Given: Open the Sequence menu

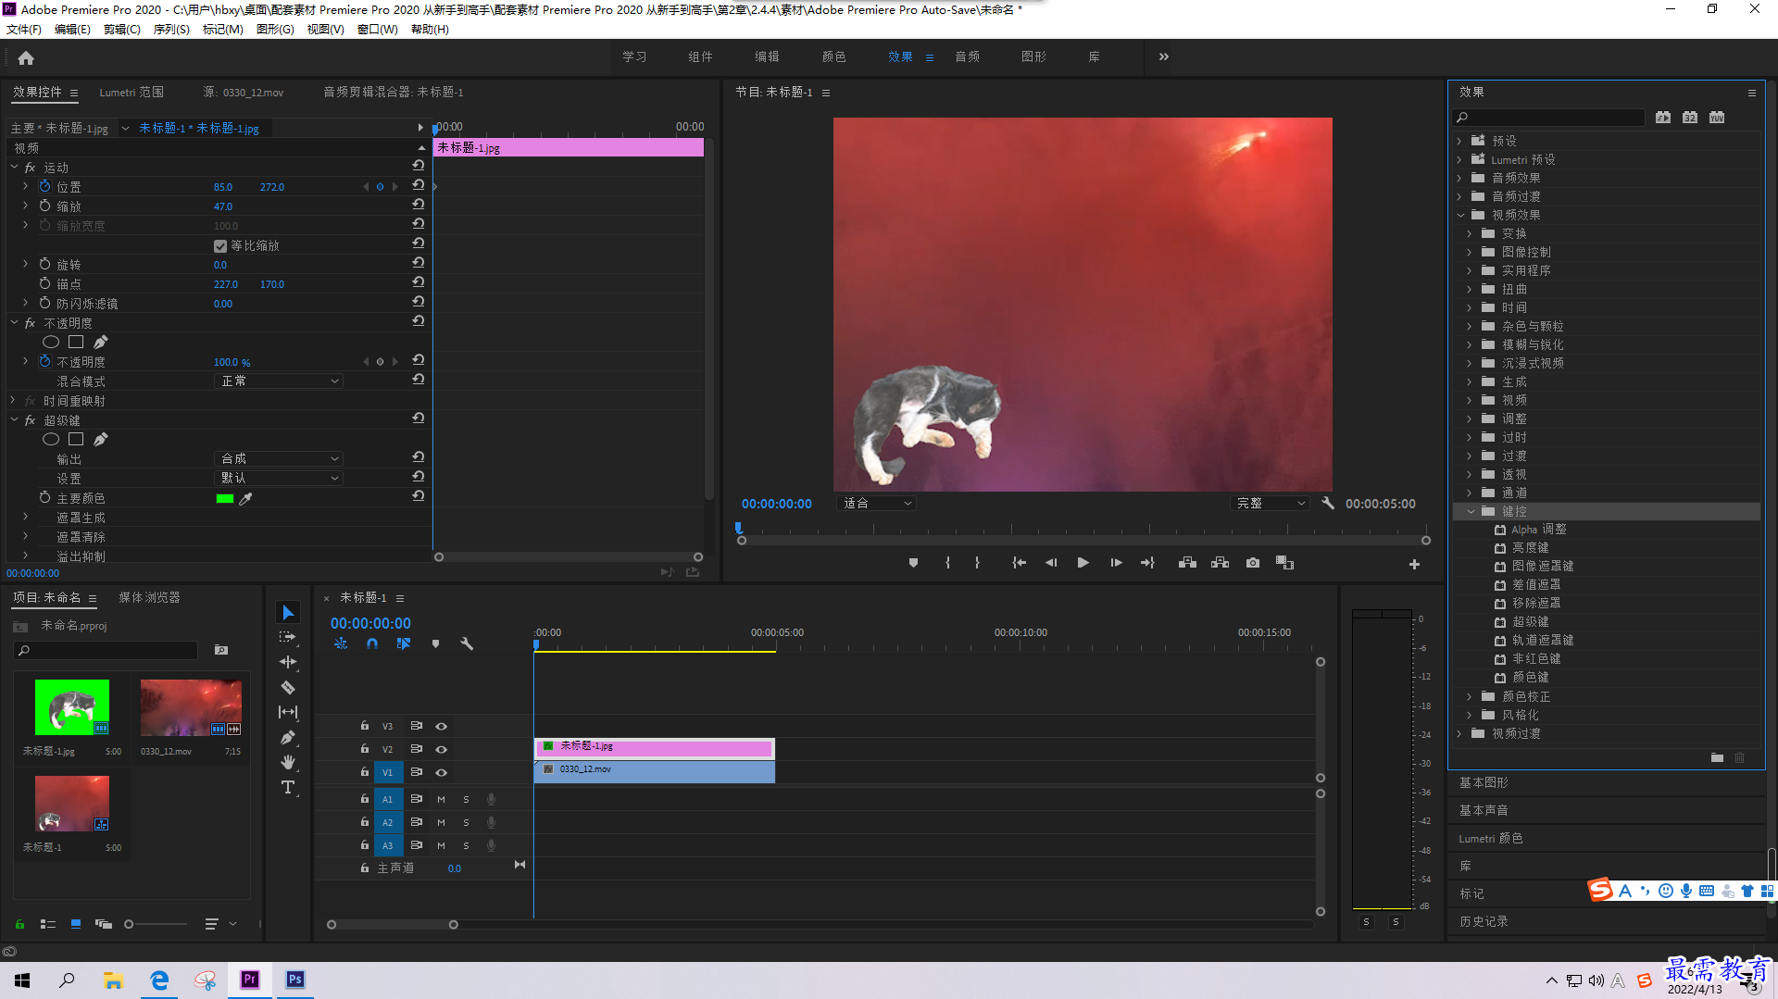Looking at the screenshot, I should click(170, 30).
